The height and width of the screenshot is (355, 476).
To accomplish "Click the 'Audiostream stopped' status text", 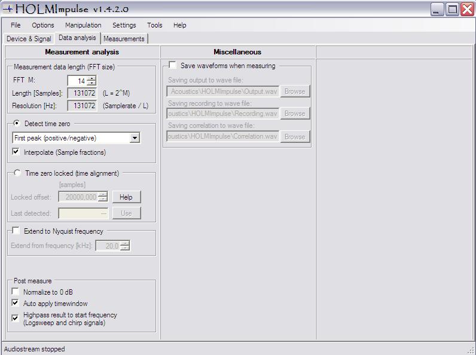I will pos(34,349).
